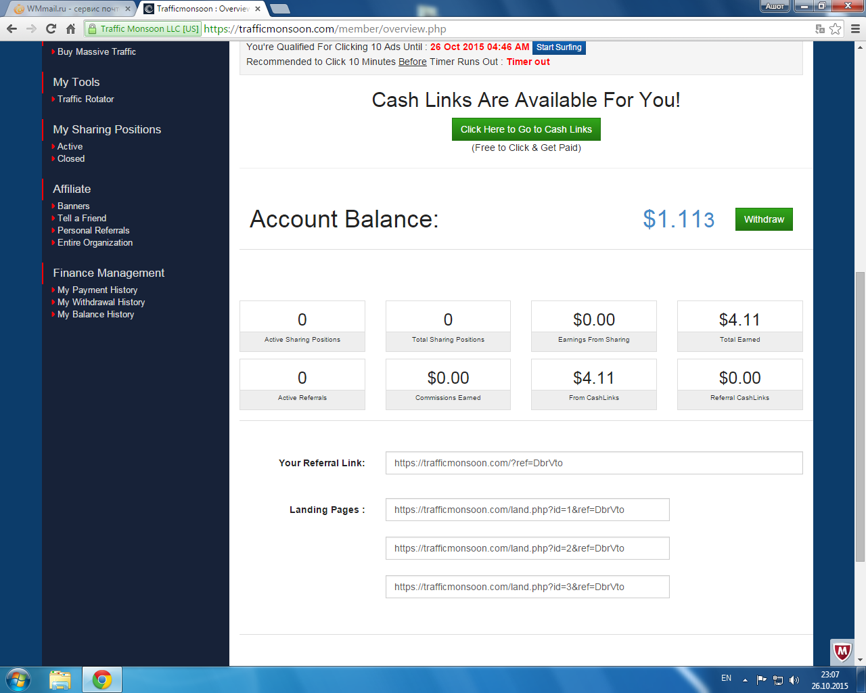Click landing page field with id=2

click(x=528, y=548)
